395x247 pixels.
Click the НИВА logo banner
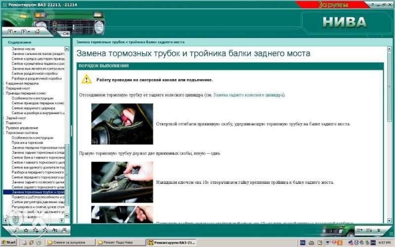click(x=345, y=22)
